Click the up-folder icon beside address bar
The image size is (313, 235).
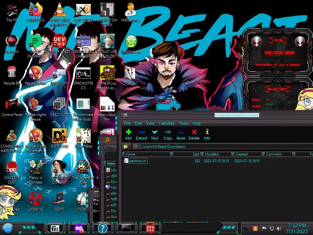[x=126, y=147]
